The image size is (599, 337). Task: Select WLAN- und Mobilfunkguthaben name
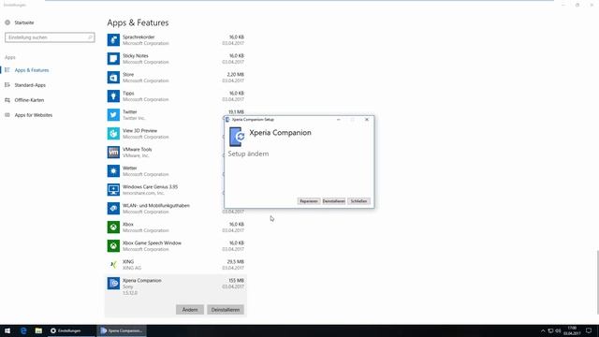156,206
